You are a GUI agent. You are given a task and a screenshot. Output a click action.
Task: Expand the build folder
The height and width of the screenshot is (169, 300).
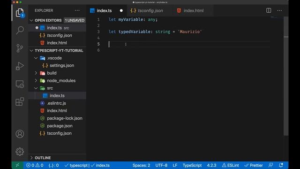[x=36, y=73]
